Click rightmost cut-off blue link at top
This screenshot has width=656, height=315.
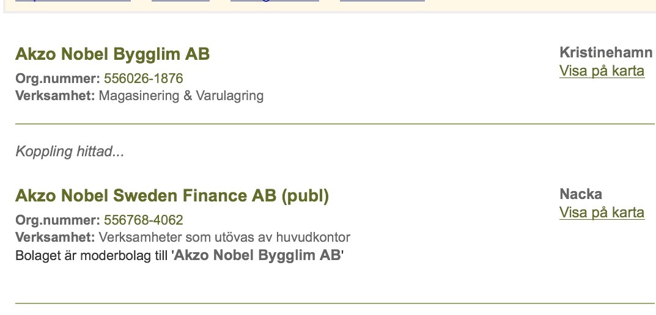coord(382,1)
